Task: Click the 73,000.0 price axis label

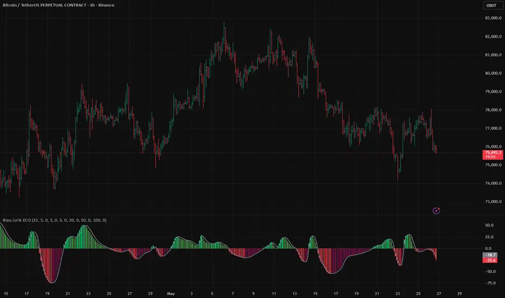Action: click(x=493, y=202)
